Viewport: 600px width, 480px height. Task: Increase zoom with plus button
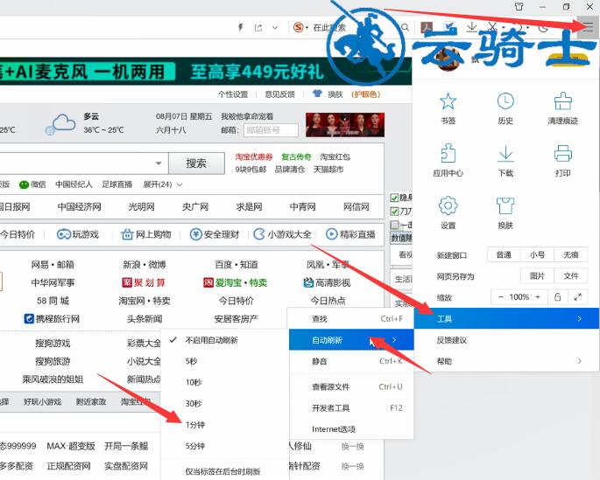click(x=538, y=296)
